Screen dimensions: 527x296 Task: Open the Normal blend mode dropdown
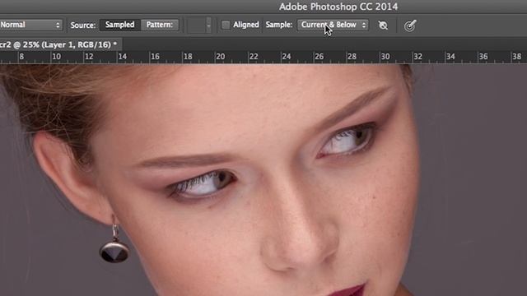pos(30,25)
